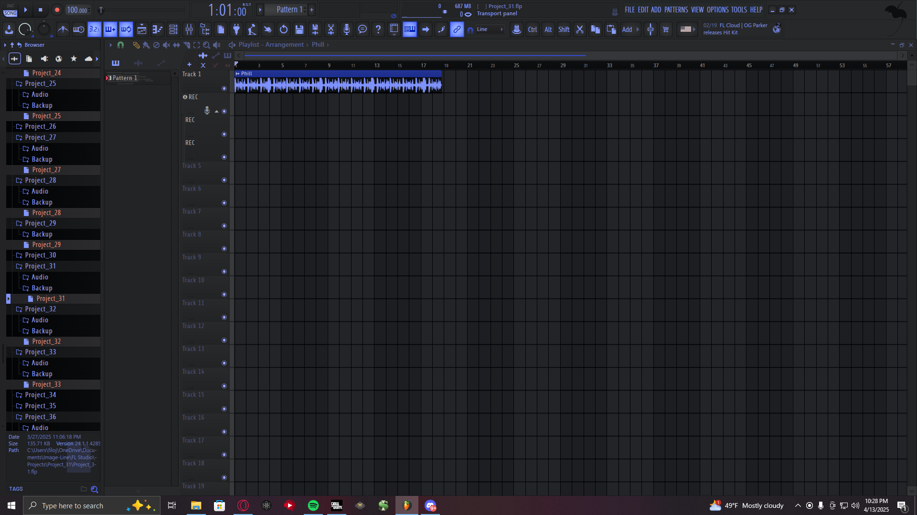Open the OPTIONS menu

pyautogui.click(x=717, y=10)
